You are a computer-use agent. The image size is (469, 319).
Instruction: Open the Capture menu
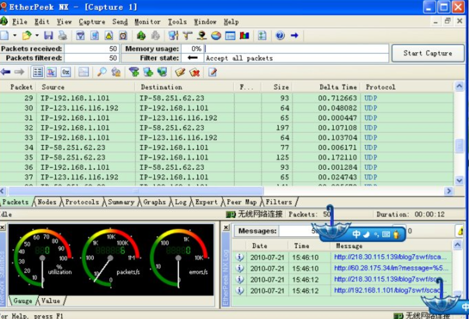[x=92, y=22]
